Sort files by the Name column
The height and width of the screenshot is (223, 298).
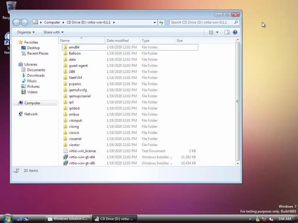coord(82,41)
